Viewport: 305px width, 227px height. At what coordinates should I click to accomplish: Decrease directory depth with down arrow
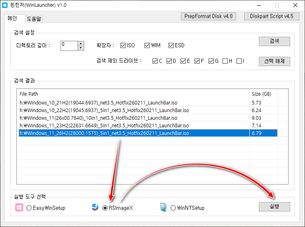point(81,48)
